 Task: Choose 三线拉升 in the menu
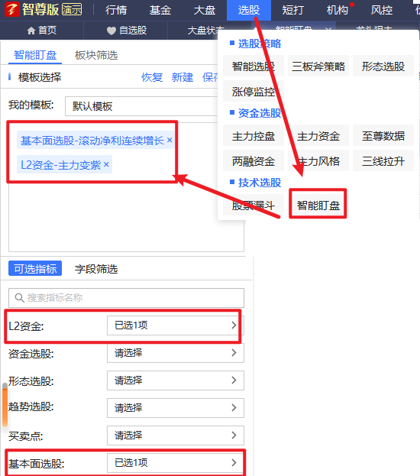pyautogui.click(x=383, y=161)
